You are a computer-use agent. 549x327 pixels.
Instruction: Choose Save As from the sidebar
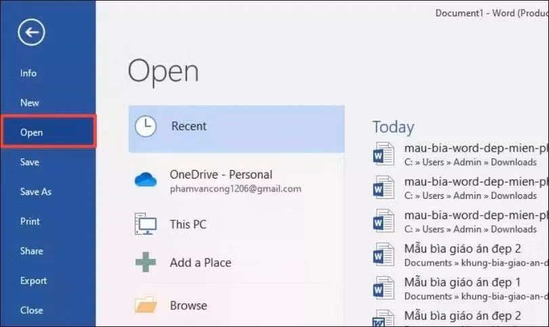coord(36,192)
